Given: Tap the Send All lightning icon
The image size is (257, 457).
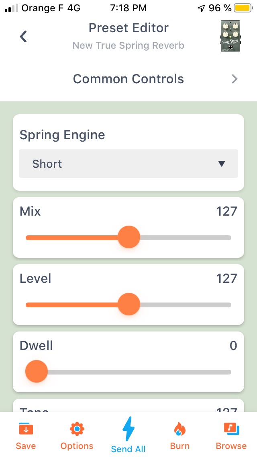Looking at the screenshot, I should (128, 430).
